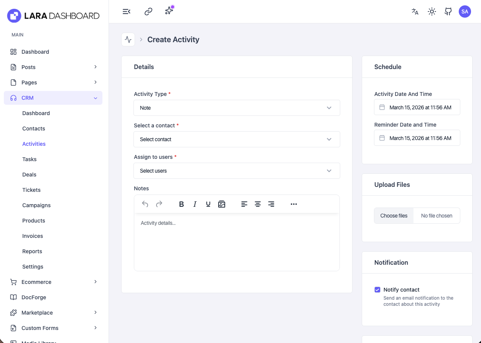481x343 pixels.
Task: Go to Tasks in CRM menu
Action: click(30, 159)
